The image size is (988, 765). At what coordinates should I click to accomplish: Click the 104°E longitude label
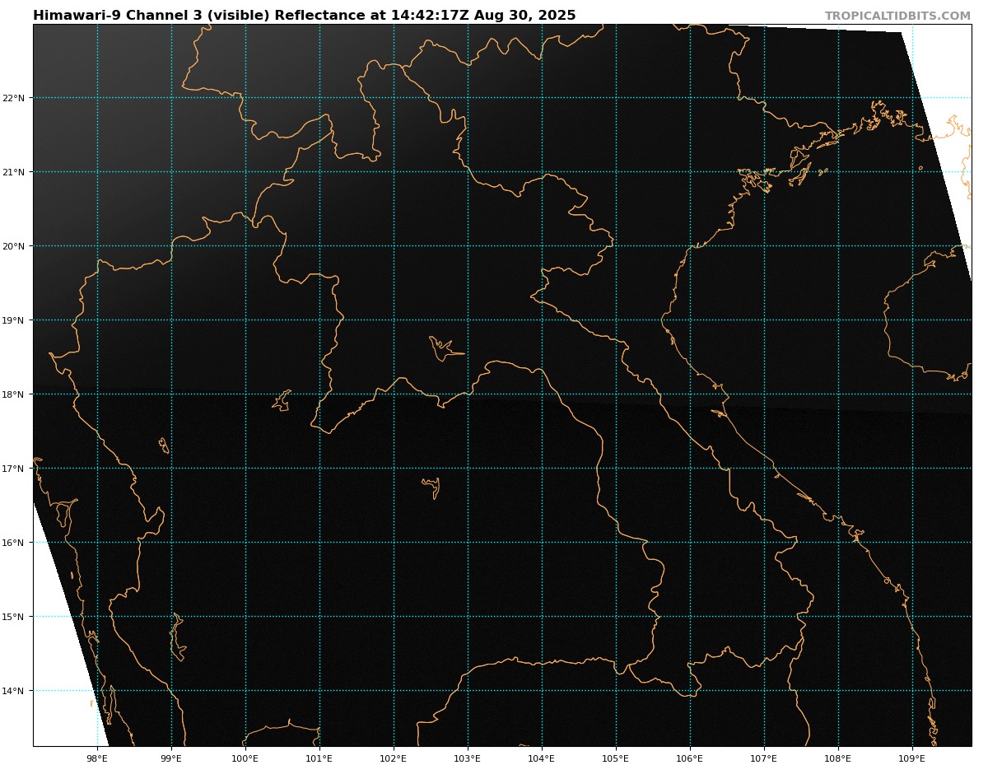pyautogui.click(x=542, y=758)
